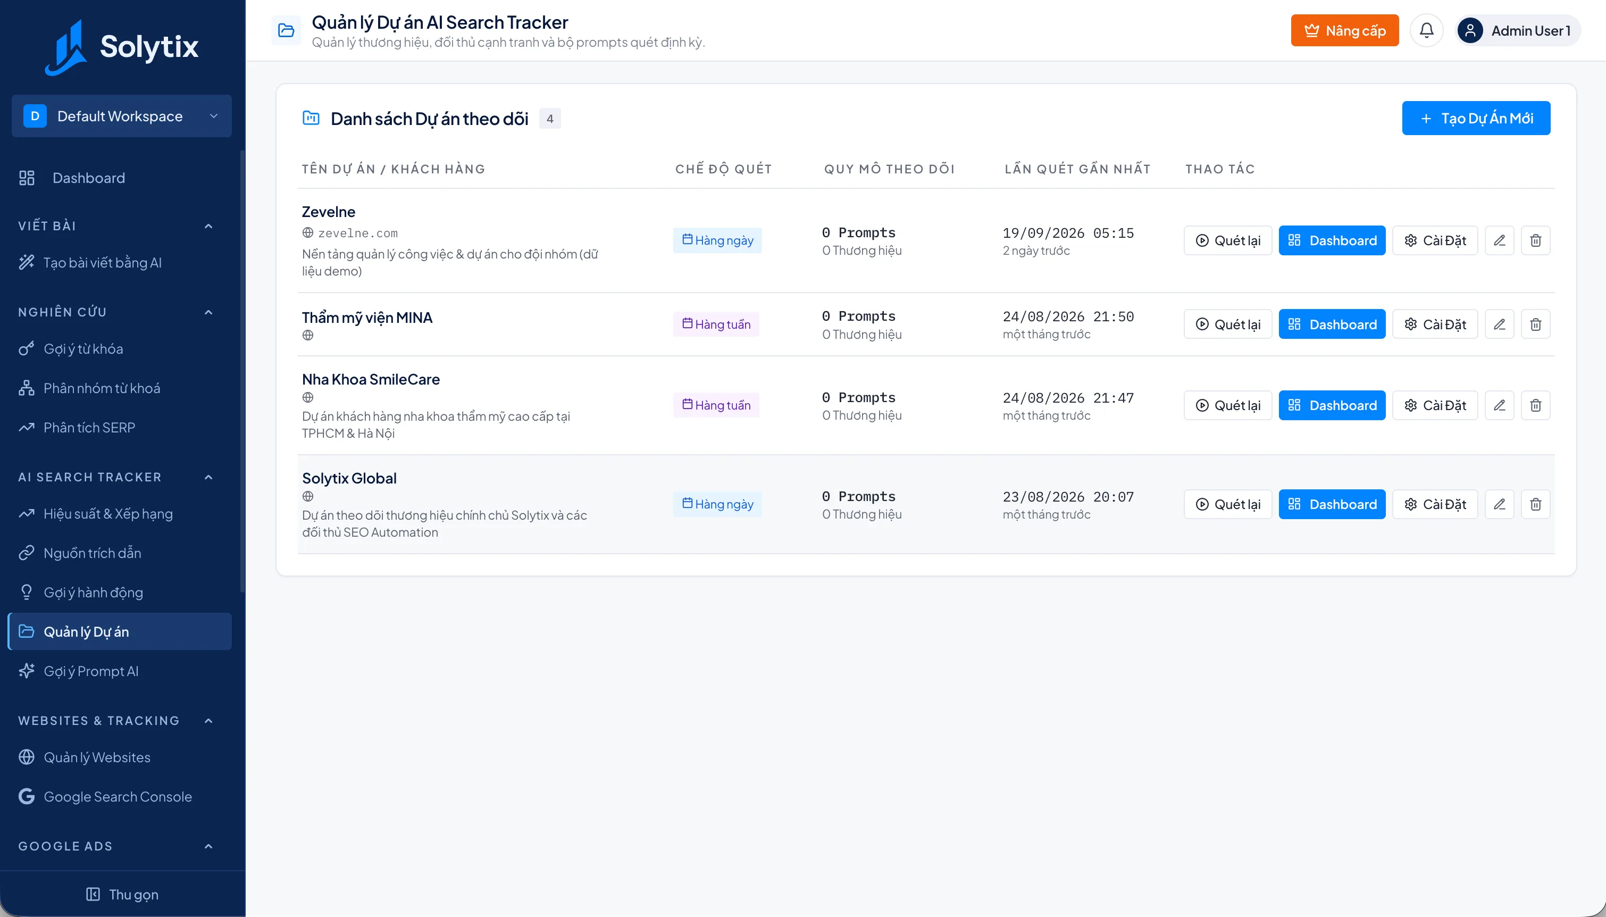Delete Nha Khoa SmileCare with trash icon

[1535, 406]
